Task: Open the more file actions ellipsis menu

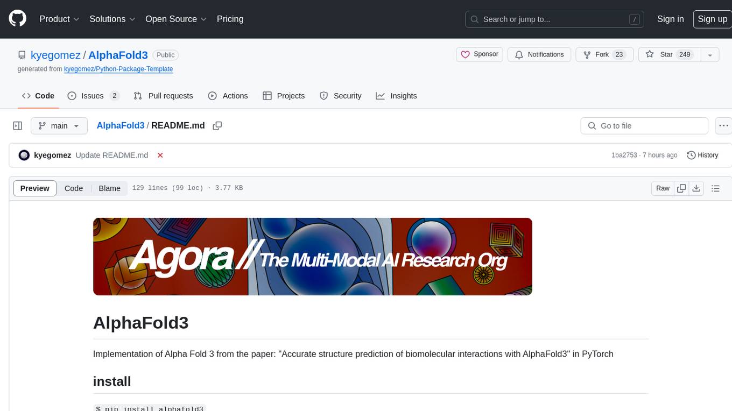Action: click(x=724, y=126)
